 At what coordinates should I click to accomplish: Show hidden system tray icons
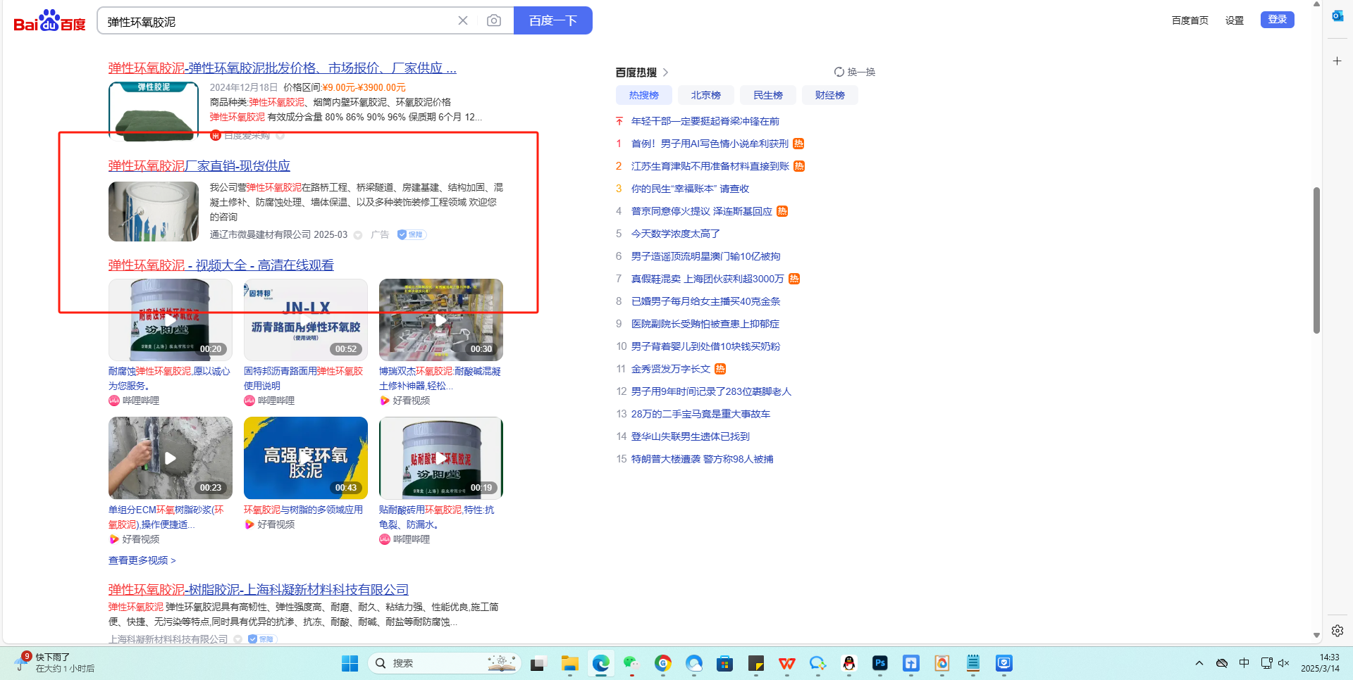tap(1199, 663)
